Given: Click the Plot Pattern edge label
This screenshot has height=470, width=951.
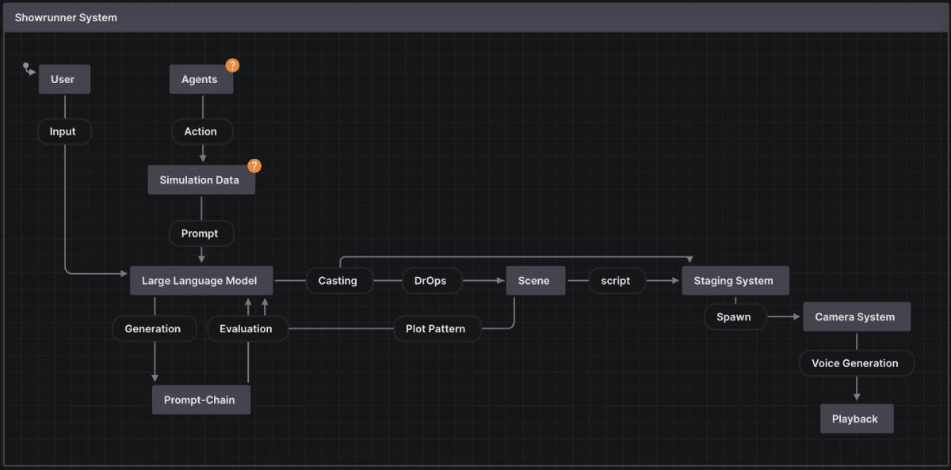Looking at the screenshot, I should (437, 328).
